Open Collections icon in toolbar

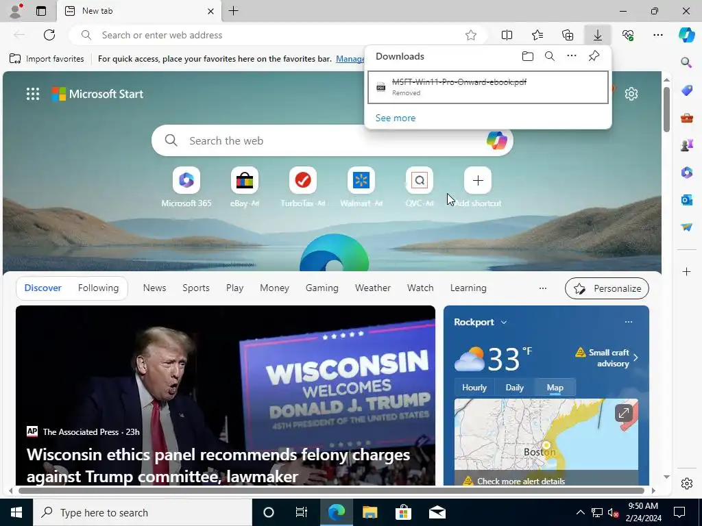click(568, 35)
